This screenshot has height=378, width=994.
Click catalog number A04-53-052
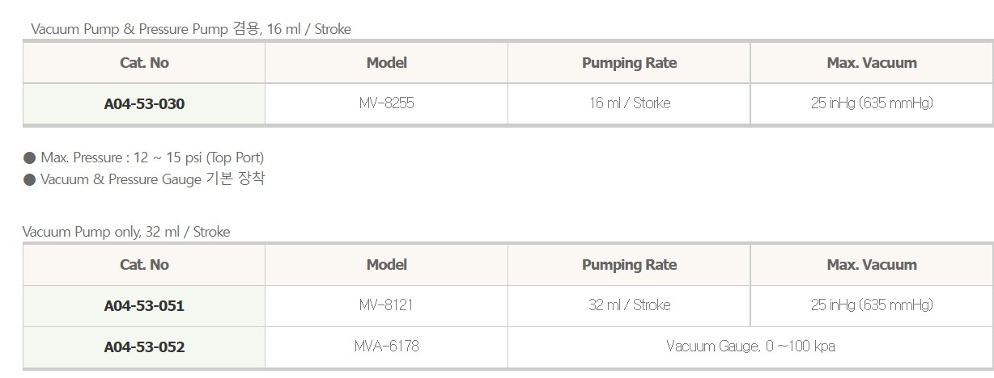[144, 347]
